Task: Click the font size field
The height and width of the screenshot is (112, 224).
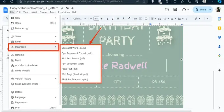Action: pos(96,19)
